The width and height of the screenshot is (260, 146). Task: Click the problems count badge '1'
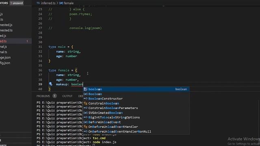click(x=54, y=96)
